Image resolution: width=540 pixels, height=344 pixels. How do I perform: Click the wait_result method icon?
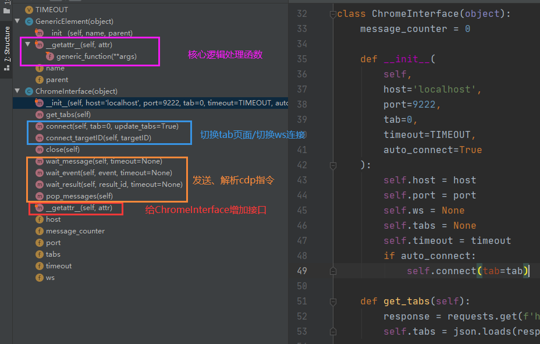coord(40,185)
